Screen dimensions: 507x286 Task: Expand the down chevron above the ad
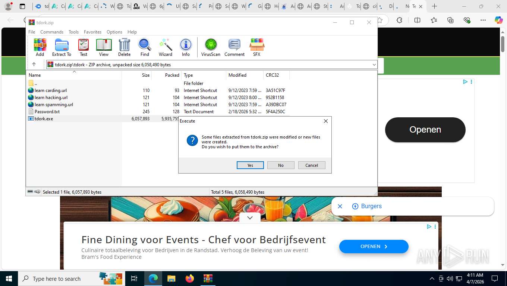[x=250, y=218]
